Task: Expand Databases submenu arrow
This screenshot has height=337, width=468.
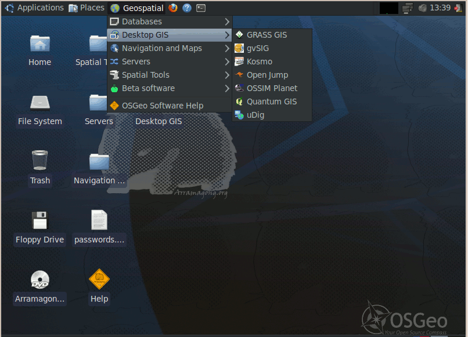Action: (x=227, y=22)
